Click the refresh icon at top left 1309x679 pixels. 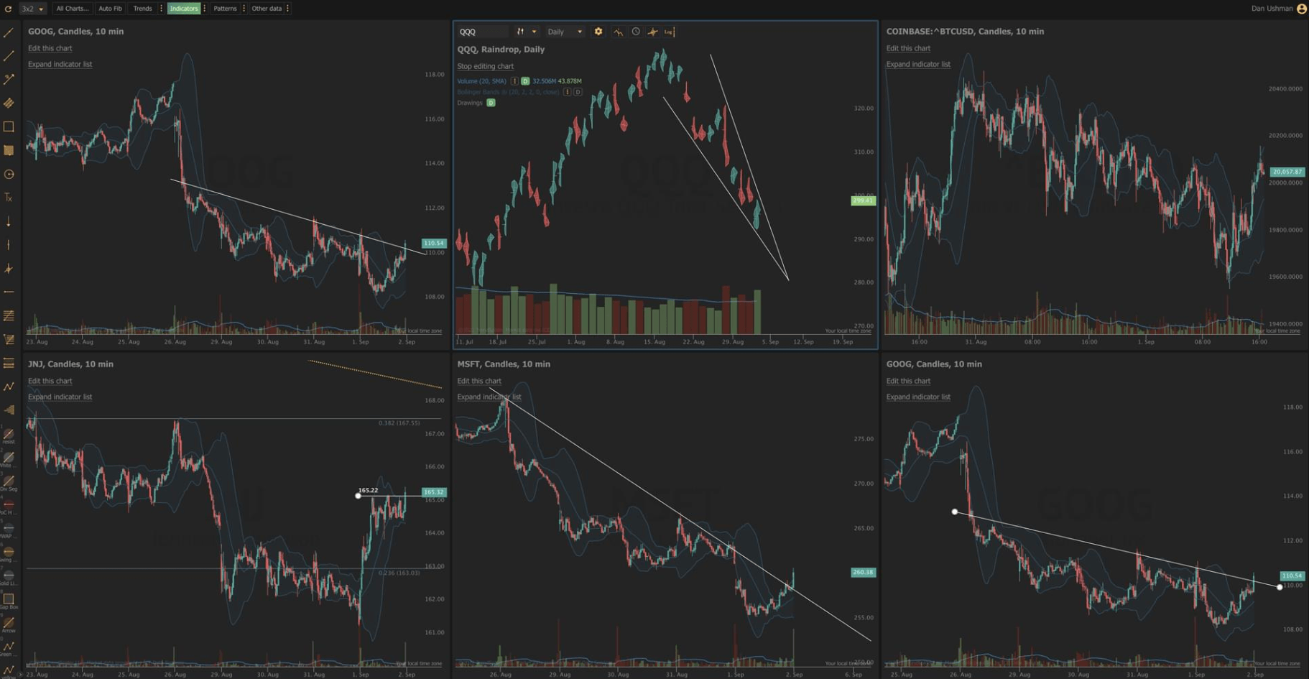[8, 9]
